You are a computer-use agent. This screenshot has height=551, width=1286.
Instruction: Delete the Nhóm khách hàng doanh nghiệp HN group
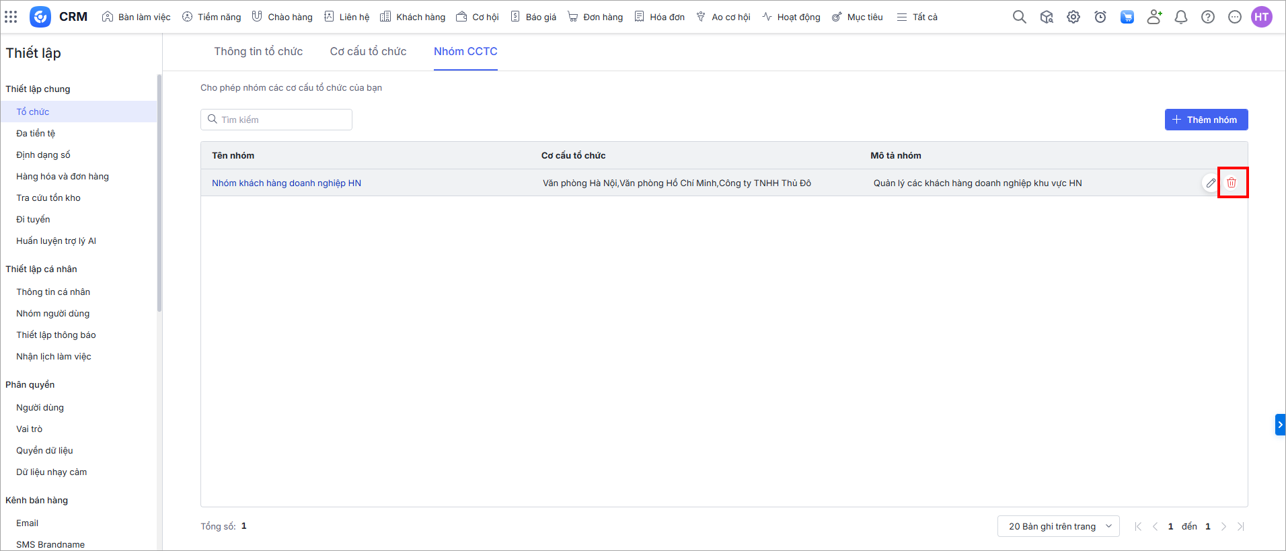[1232, 183]
